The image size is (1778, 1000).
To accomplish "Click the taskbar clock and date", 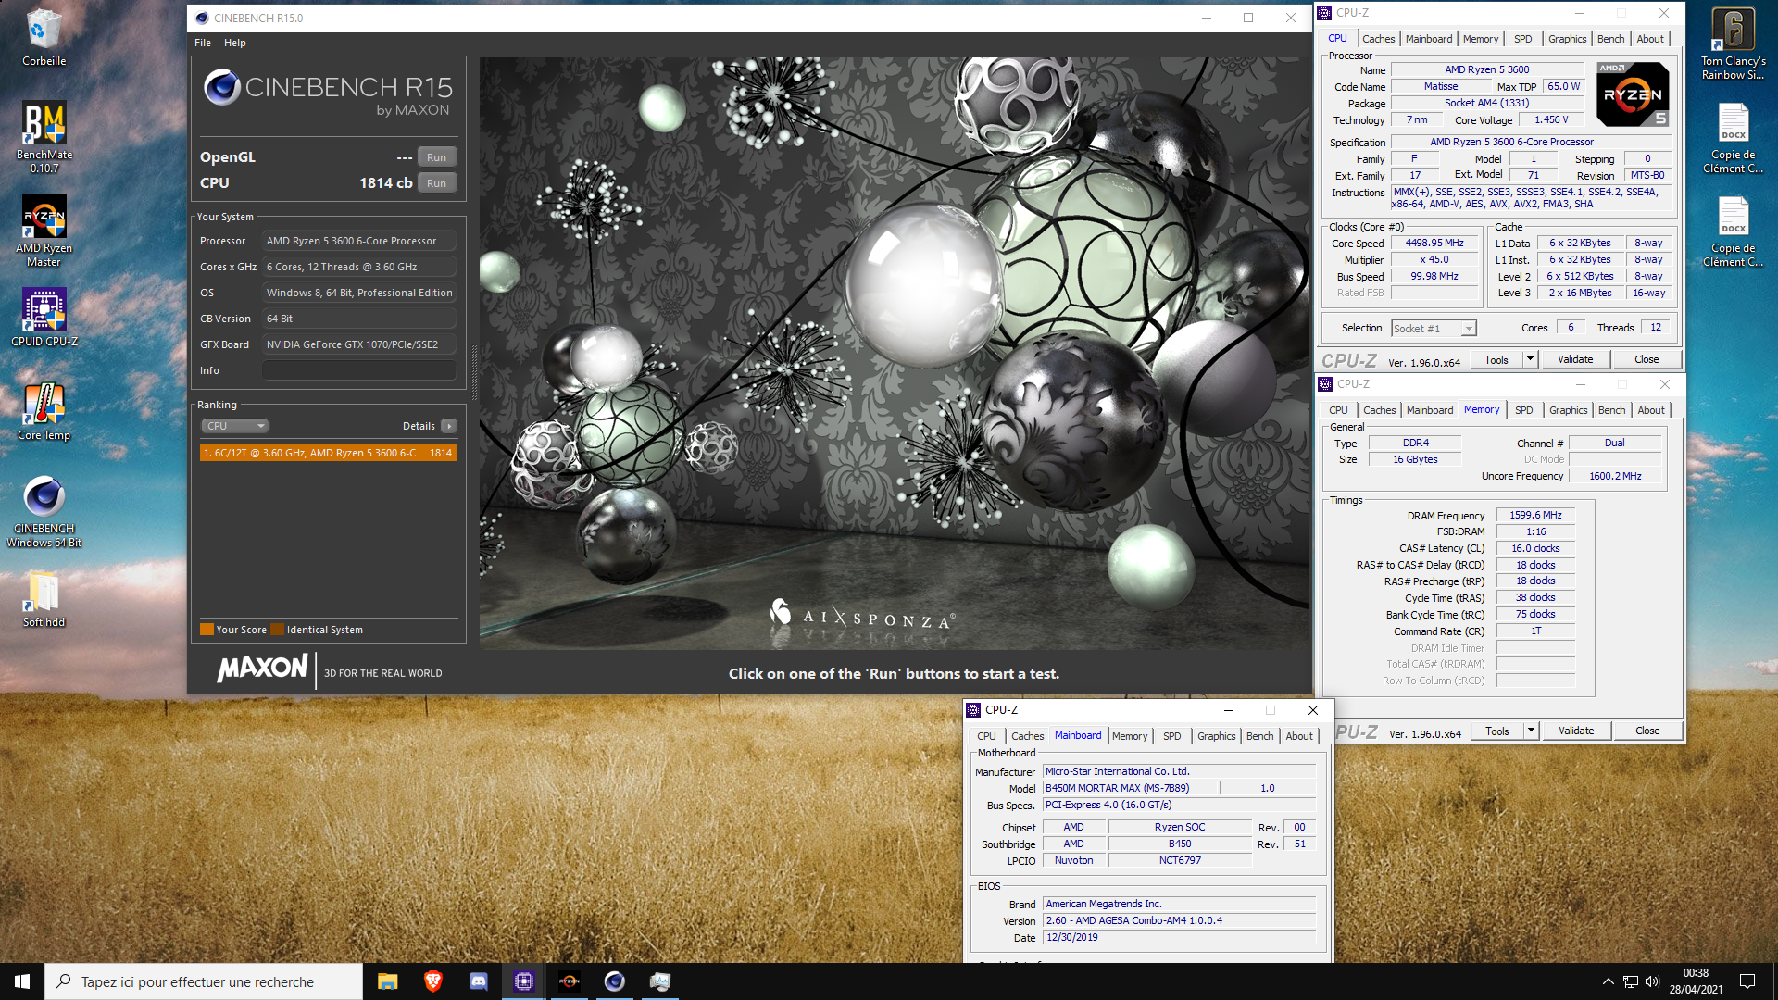I will (x=1696, y=981).
